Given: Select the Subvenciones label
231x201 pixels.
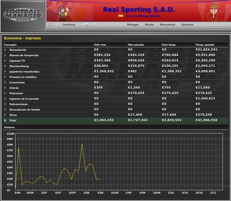Looking at the screenshot, I should (x=18, y=104).
